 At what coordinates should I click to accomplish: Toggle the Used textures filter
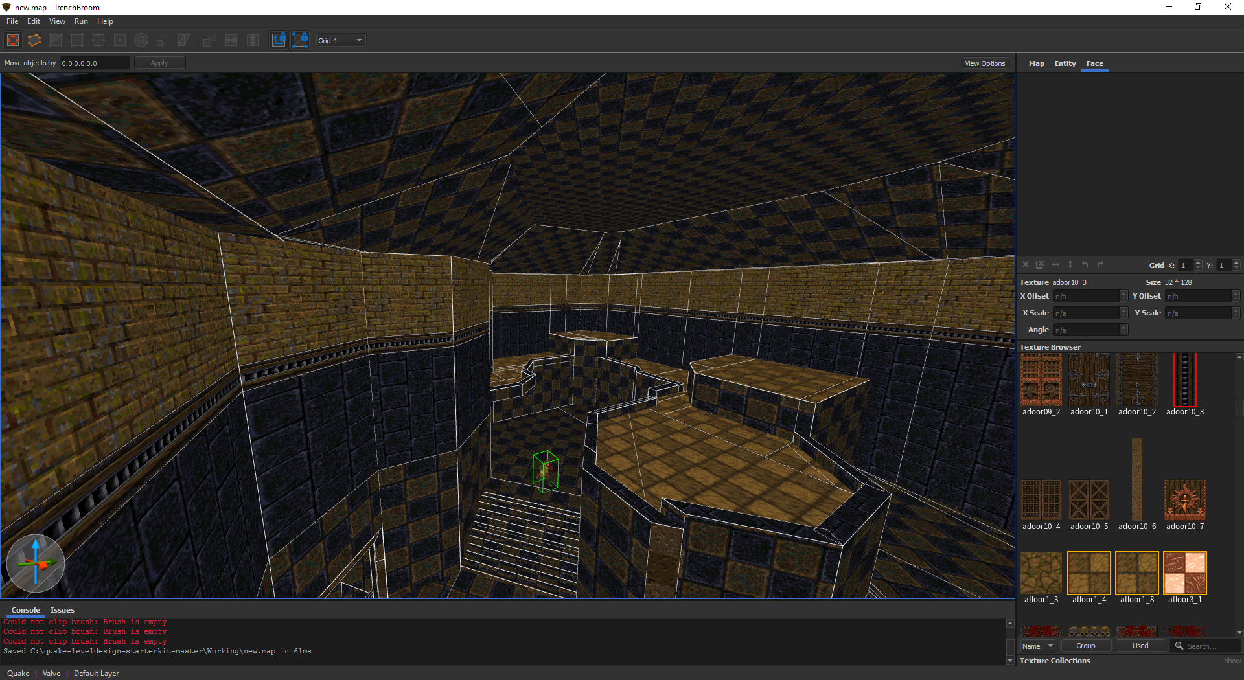1140,646
